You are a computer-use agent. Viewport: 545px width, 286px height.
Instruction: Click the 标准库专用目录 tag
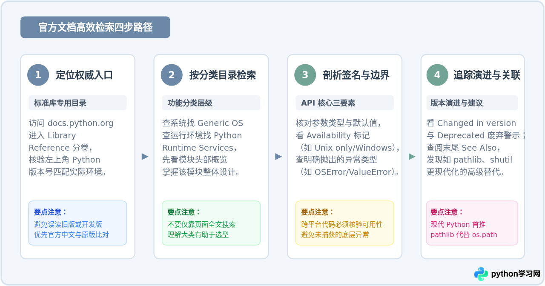coord(77,103)
